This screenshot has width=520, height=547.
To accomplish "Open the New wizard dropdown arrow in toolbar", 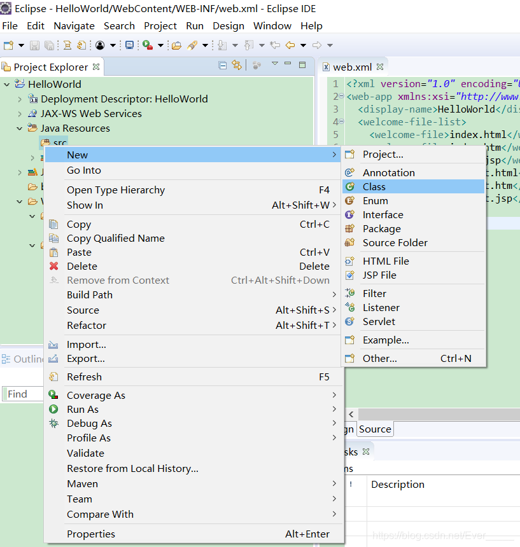I will pyautogui.click(x=21, y=45).
